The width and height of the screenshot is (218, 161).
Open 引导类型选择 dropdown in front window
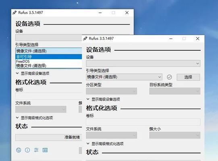click(124, 77)
